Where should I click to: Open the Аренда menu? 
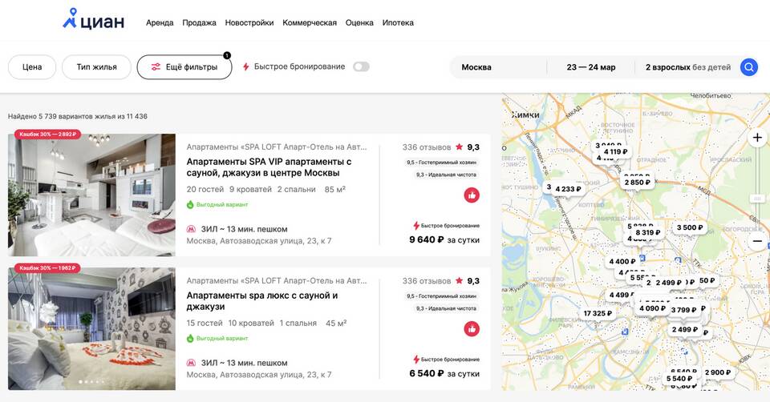(x=160, y=22)
